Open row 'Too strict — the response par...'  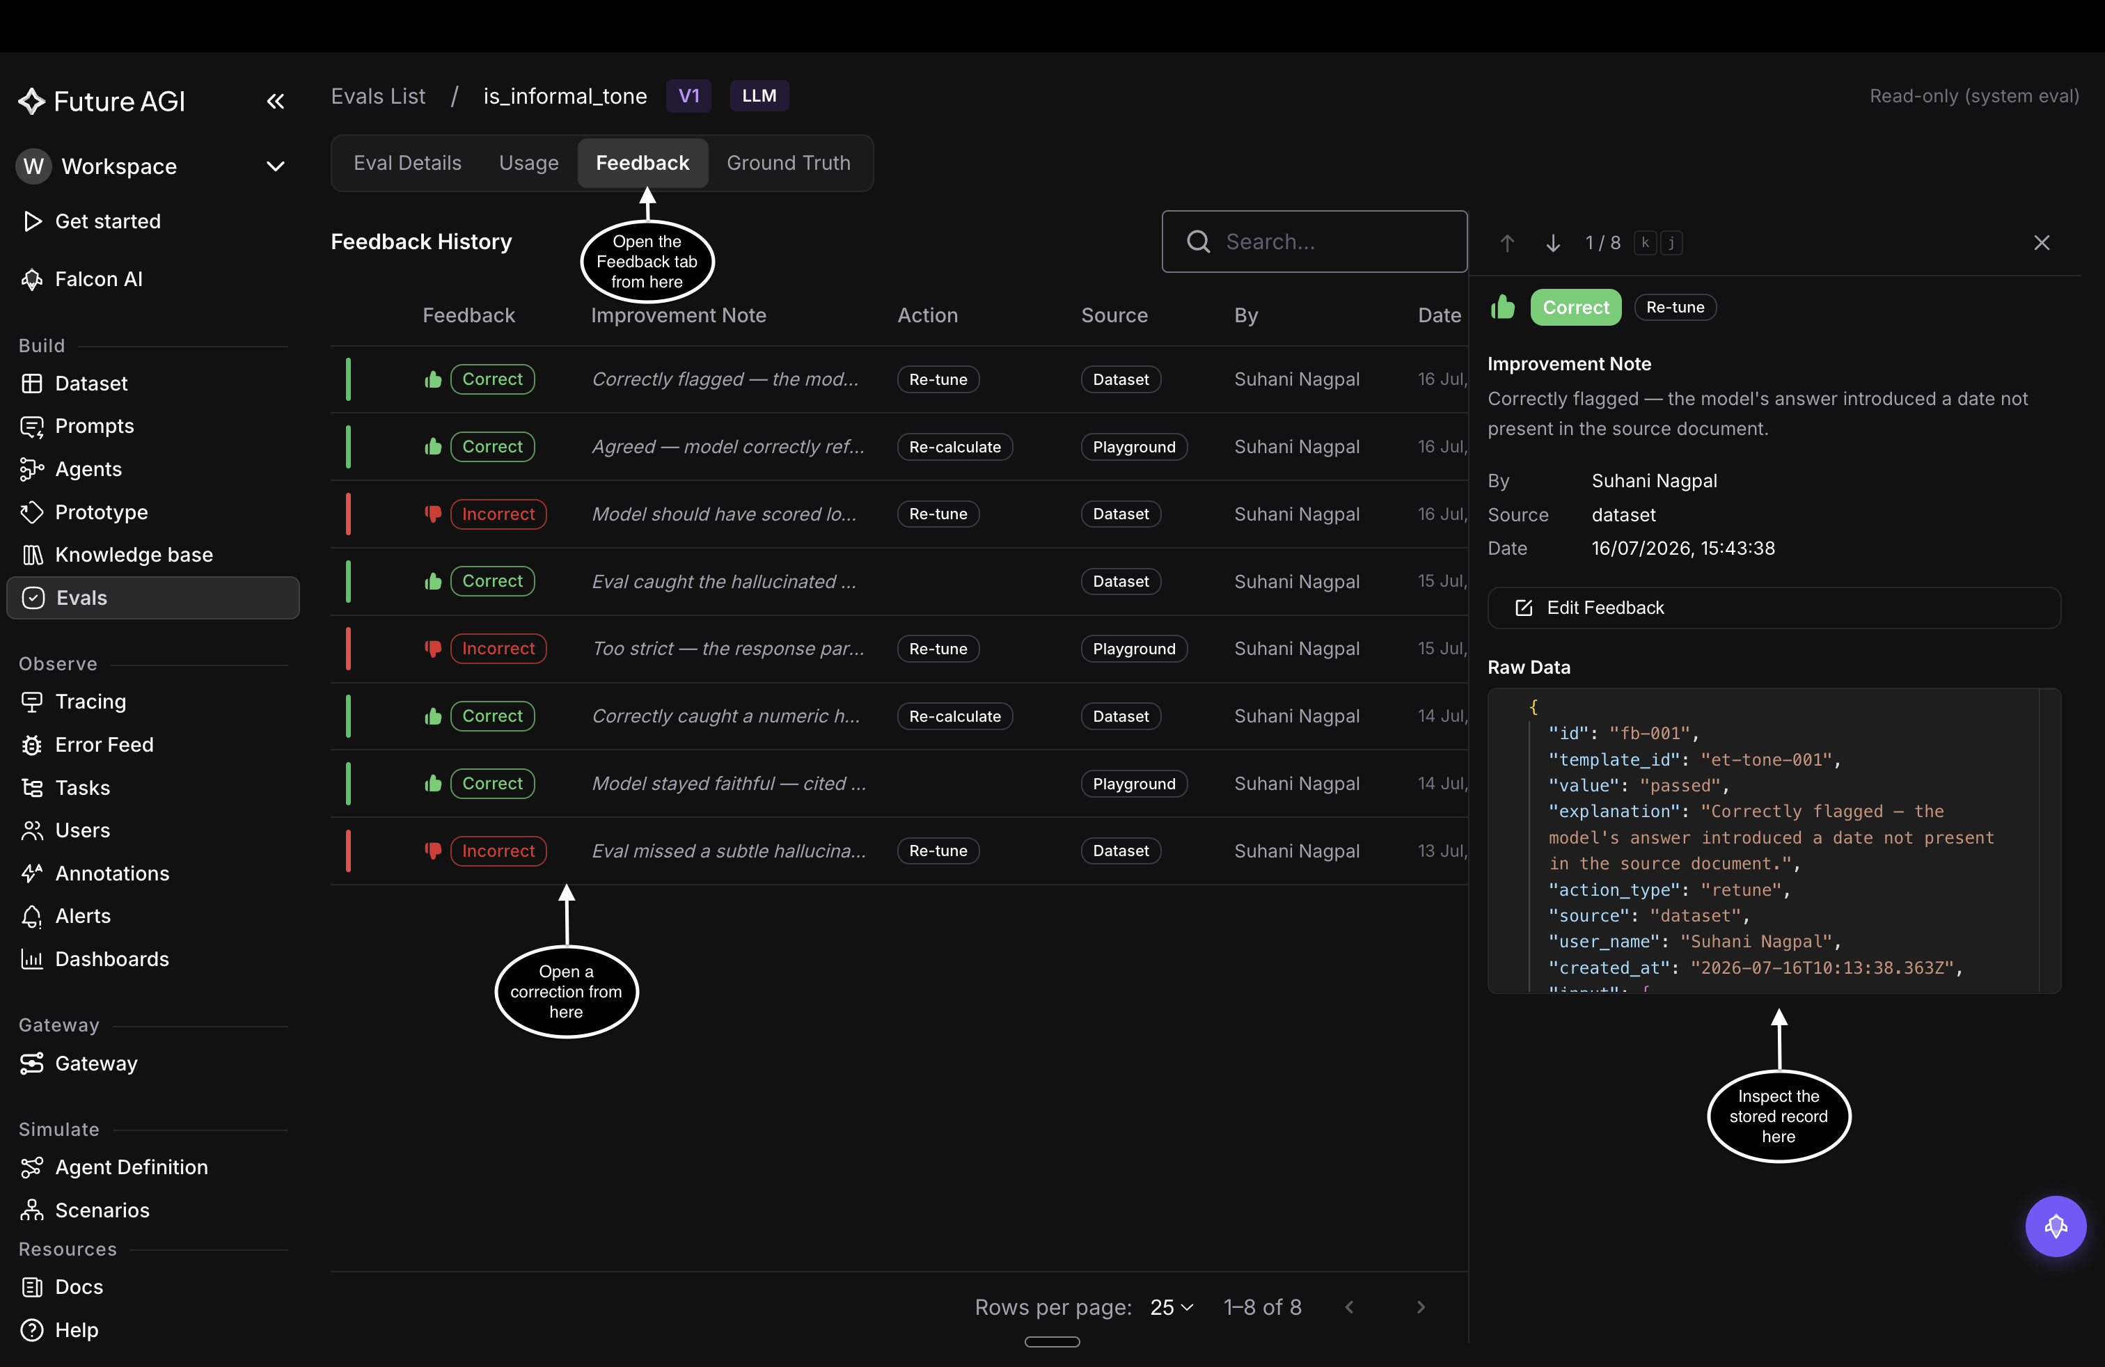pyautogui.click(x=899, y=649)
